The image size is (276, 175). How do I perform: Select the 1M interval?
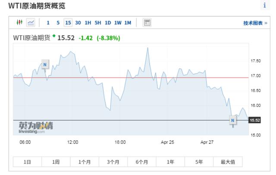(x=128, y=23)
